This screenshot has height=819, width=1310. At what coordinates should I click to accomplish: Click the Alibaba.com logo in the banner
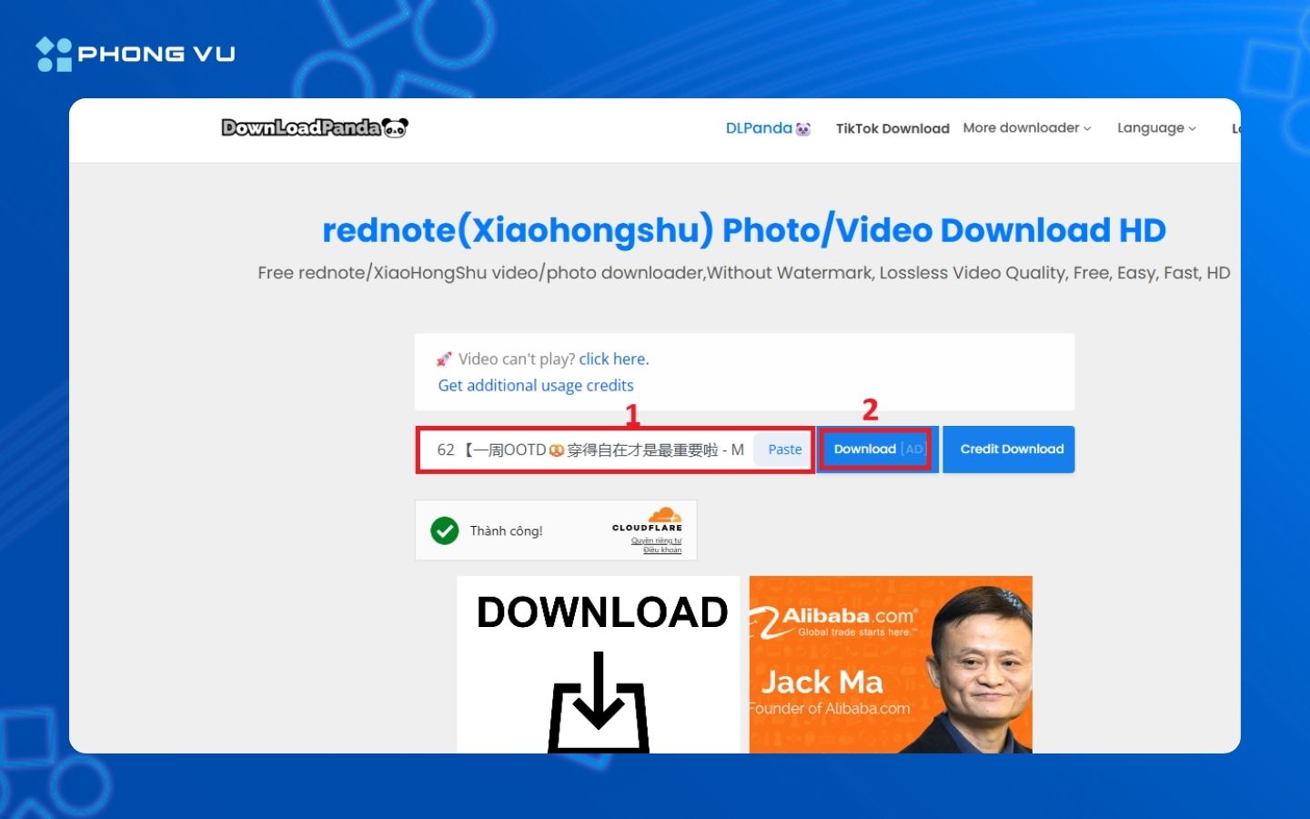[x=841, y=615]
